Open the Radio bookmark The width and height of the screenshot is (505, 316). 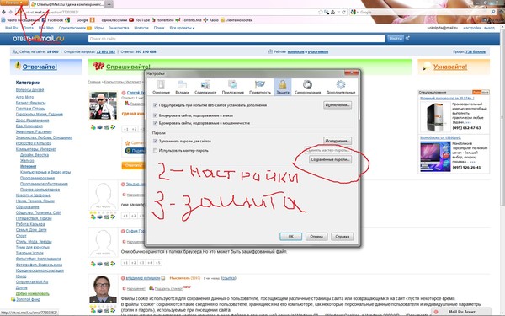click(211, 20)
